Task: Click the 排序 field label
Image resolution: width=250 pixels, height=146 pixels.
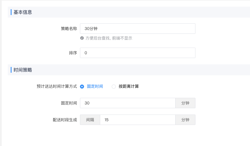Action: click(73, 53)
